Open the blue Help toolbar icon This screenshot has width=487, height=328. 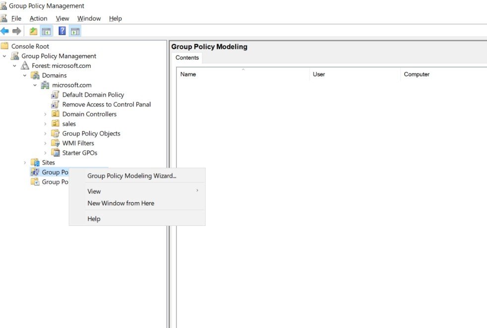click(x=62, y=31)
